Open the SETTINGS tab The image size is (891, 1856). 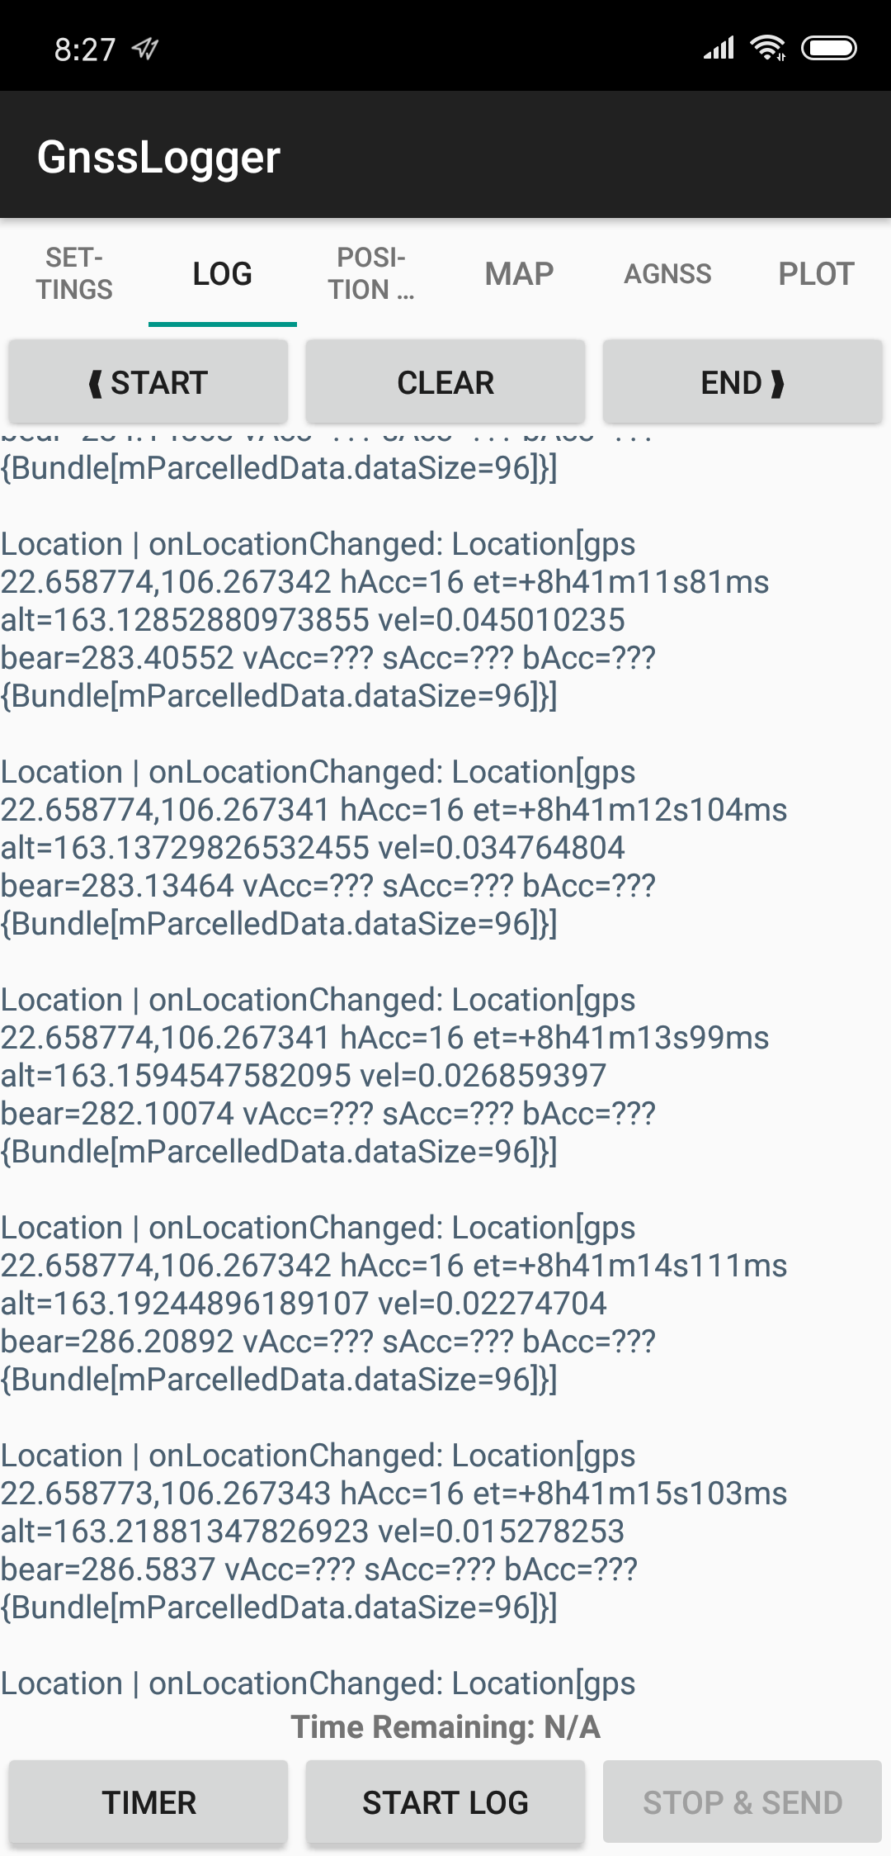pyautogui.click(x=74, y=273)
